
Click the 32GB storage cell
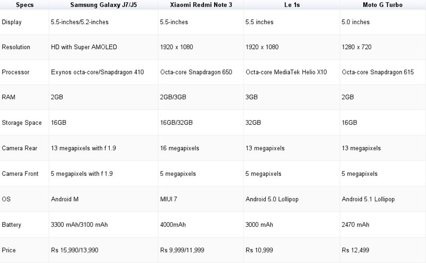pyautogui.click(x=253, y=123)
